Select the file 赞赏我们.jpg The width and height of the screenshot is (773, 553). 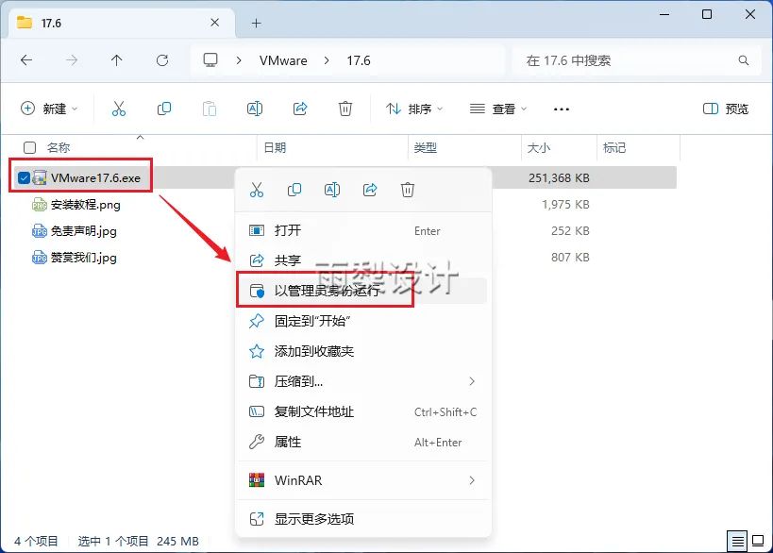pos(84,258)
